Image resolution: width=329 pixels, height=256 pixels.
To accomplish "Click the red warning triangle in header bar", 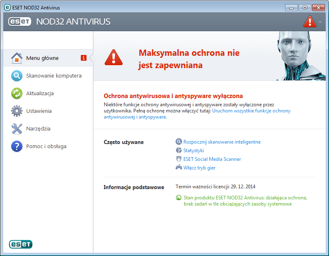I will pyautogui.click(x=310, y=22).
